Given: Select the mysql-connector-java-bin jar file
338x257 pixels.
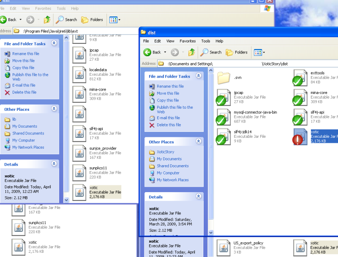Looking at the screenshot, I should pyautogui.click(x=224, y=117).
